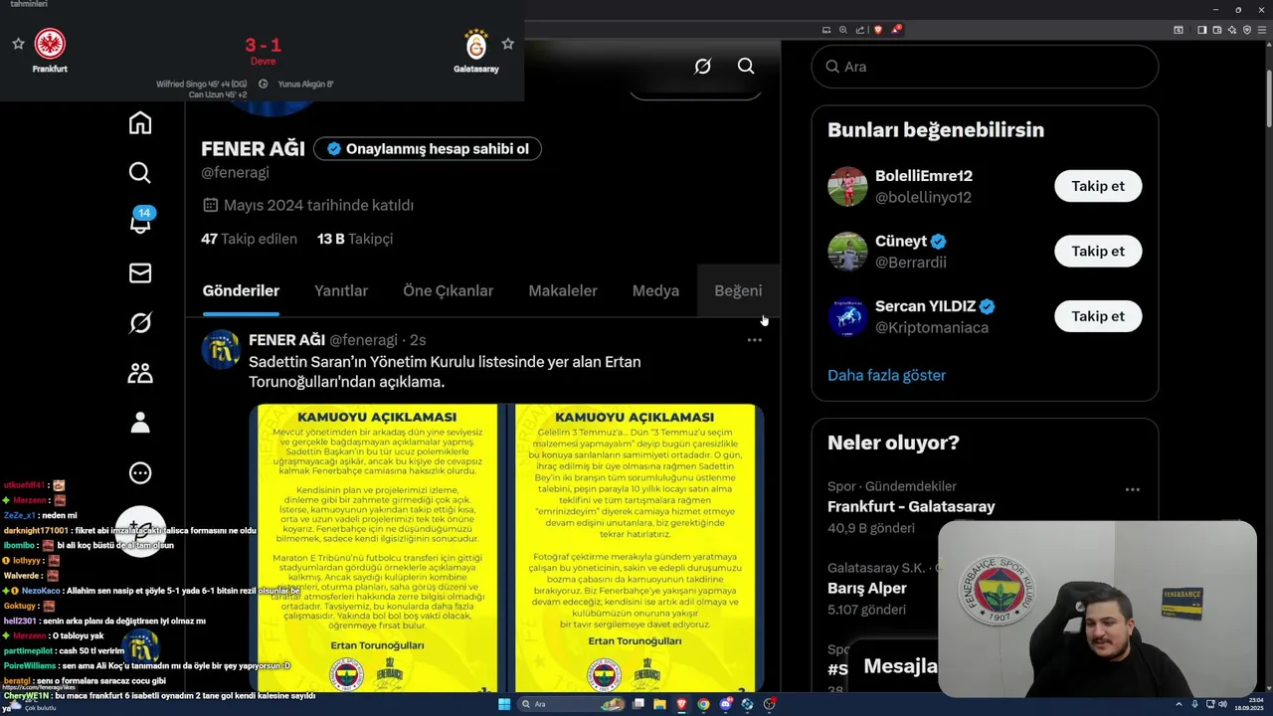
Task: Open Discord from the taskbar
Action: [726, 704]
